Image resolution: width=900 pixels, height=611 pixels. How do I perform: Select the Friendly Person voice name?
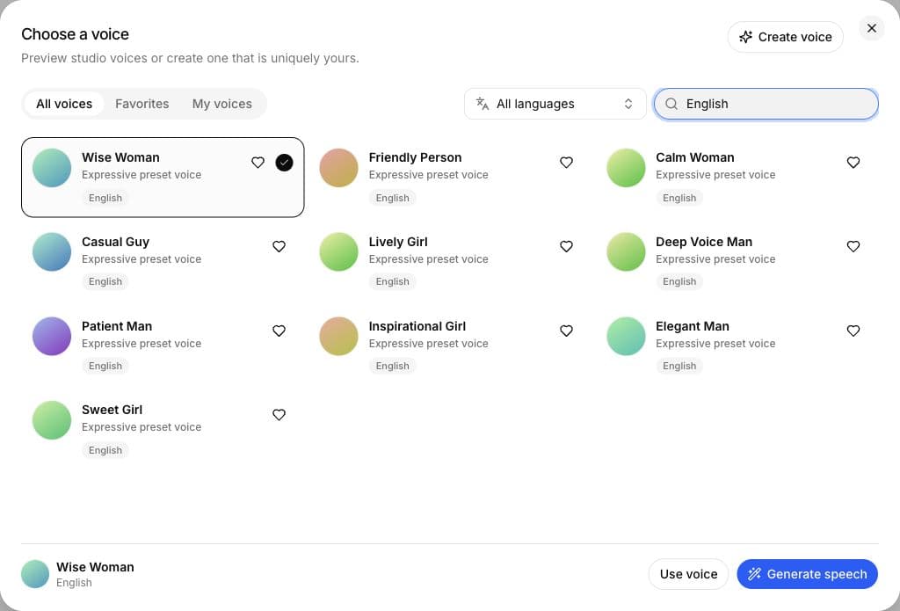point(415,157)
